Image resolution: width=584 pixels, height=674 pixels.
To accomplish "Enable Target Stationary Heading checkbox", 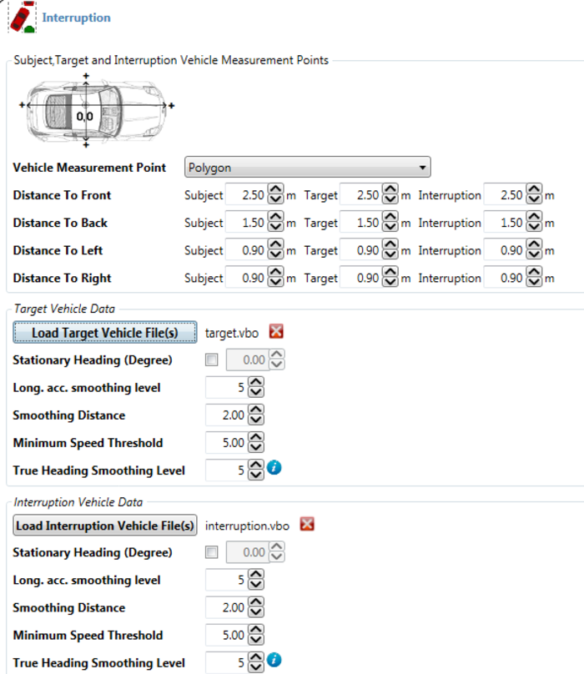I will click(212, 360).
